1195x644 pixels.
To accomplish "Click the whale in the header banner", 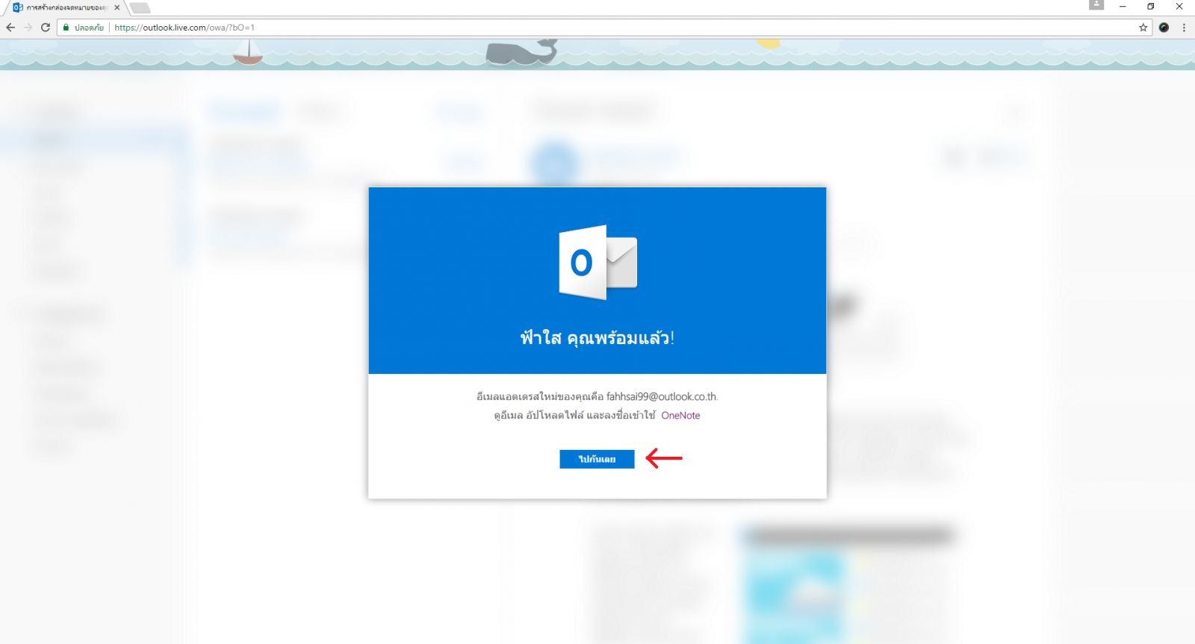I will click(522, 52).
